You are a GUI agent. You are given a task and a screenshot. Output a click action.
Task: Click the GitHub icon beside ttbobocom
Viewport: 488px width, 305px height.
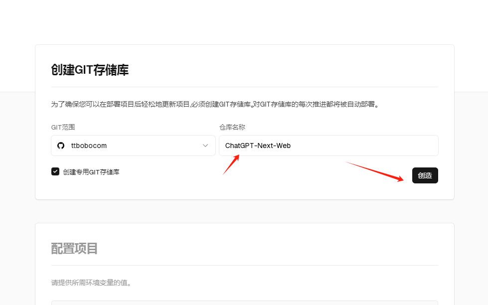click(x=61, y=145)
